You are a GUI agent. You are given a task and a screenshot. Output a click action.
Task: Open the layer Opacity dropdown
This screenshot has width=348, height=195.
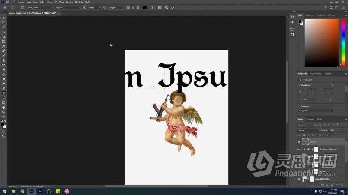337,130
